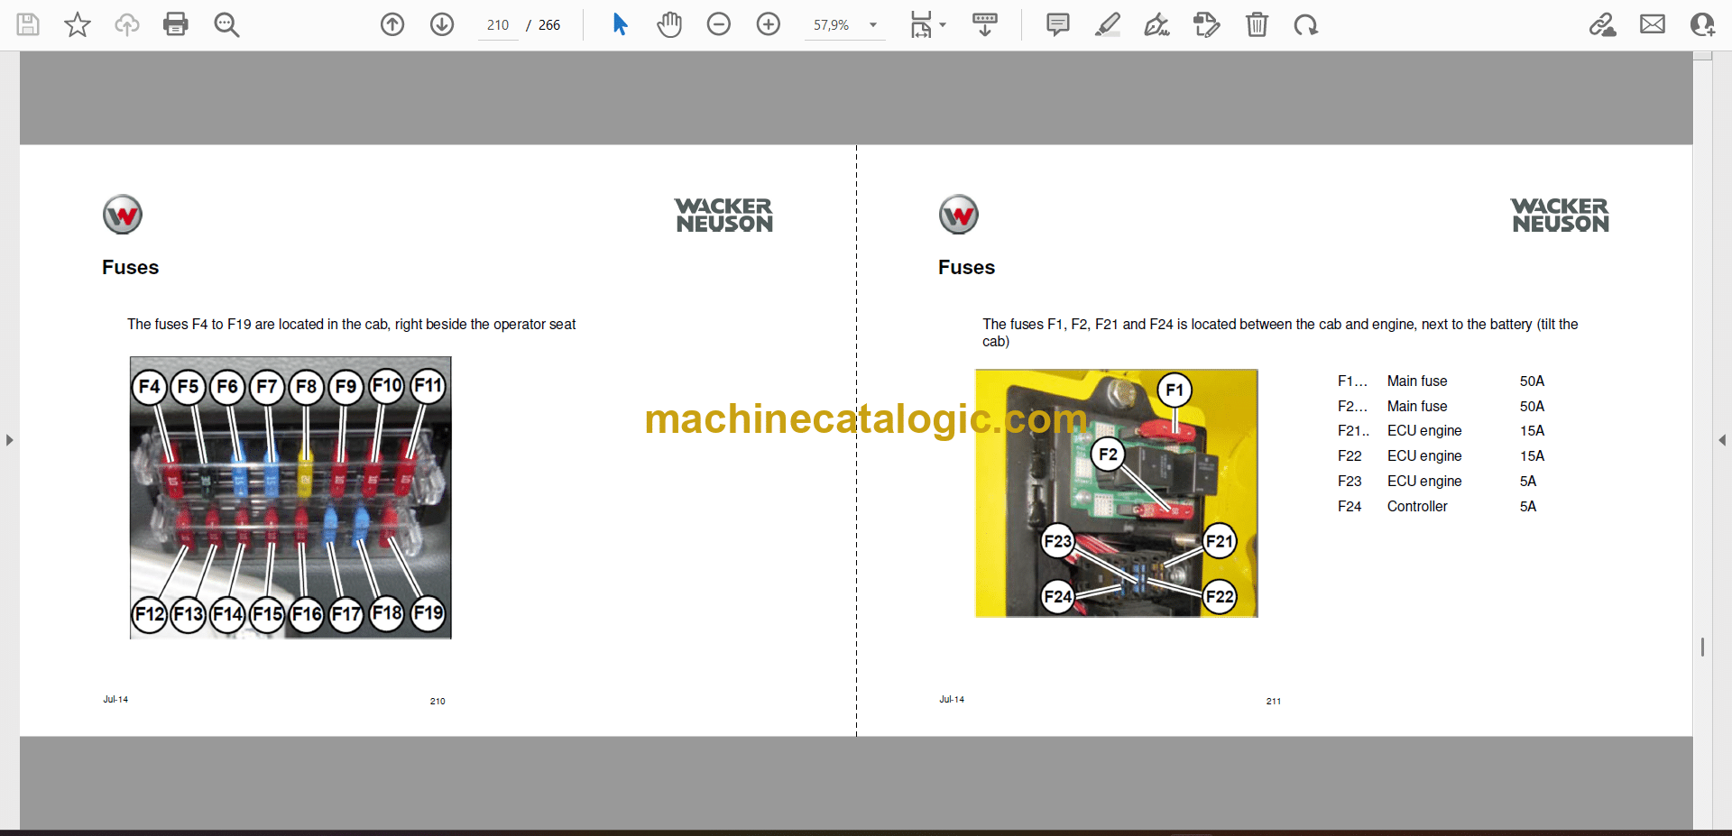Open the 57,9% zoom level dropdown
Image resolution: width=1732 pixels, height=836 pixels.
tap(872, 25)
